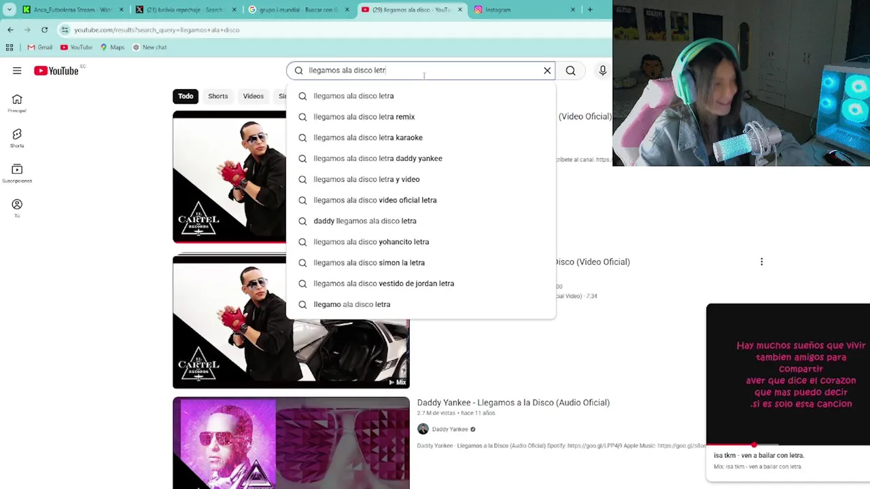Open 'Llegamos a la Disco (Audio Oficial)' title
Viewport: 870px width, 489px height.
click(x=513, y=403)
